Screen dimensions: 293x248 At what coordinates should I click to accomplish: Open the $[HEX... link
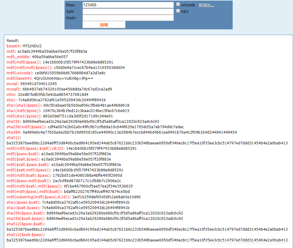pyautogui.click(x=206, y=5)
